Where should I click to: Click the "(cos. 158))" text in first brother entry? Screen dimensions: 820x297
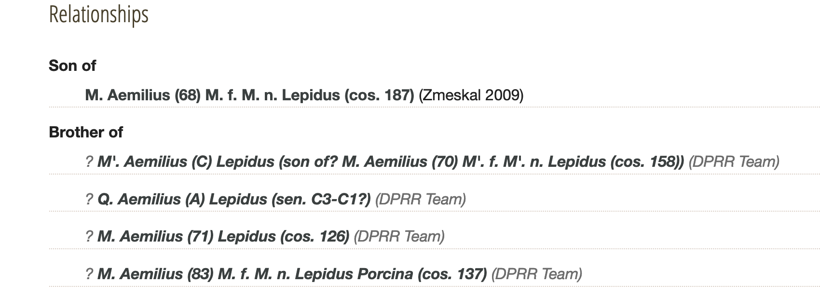pyautogui.click(x=647, y=162)
